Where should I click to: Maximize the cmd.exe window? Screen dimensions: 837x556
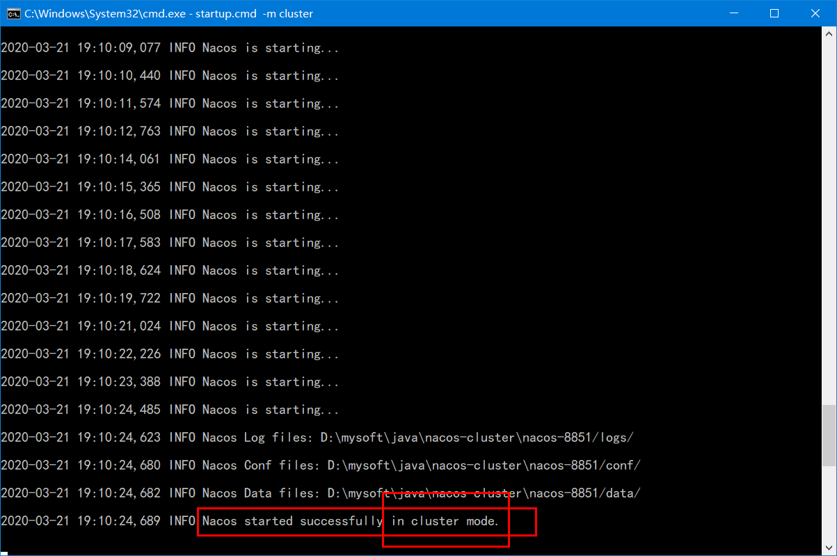(x=774, y=13)
